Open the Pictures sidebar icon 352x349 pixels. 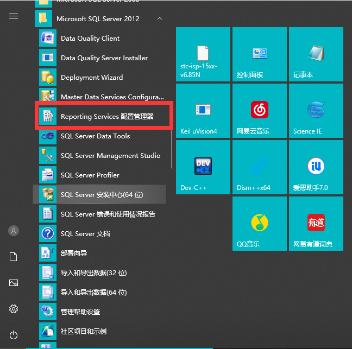pyautogui.click(x=14, y=283)
